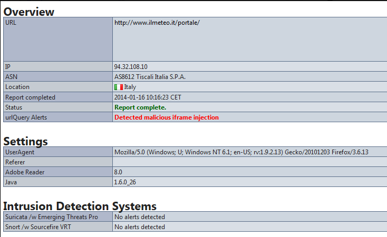Select the IP address 94.32.108.10
The image size is (387, 237).
[131, 67]
